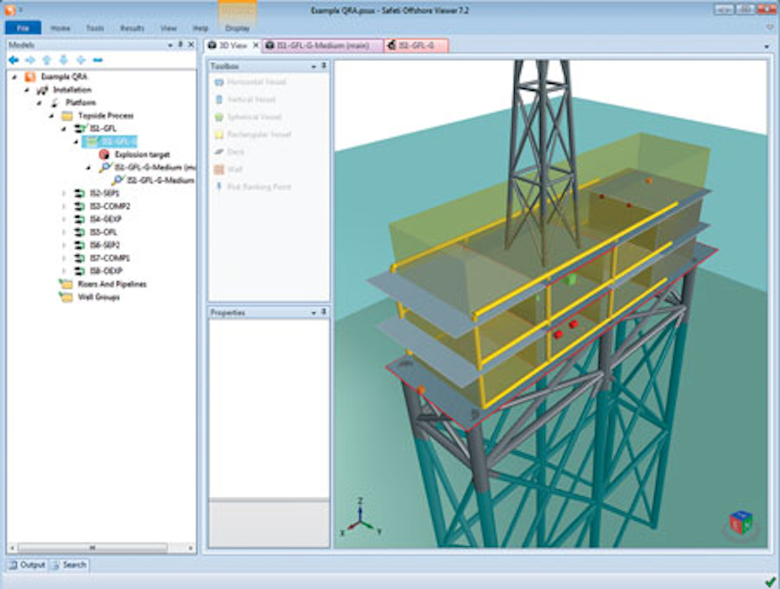The height and width of the screenshot is (589, 780).
Task: Click the Safeti application icon in title bar
Action: point(10,10)
